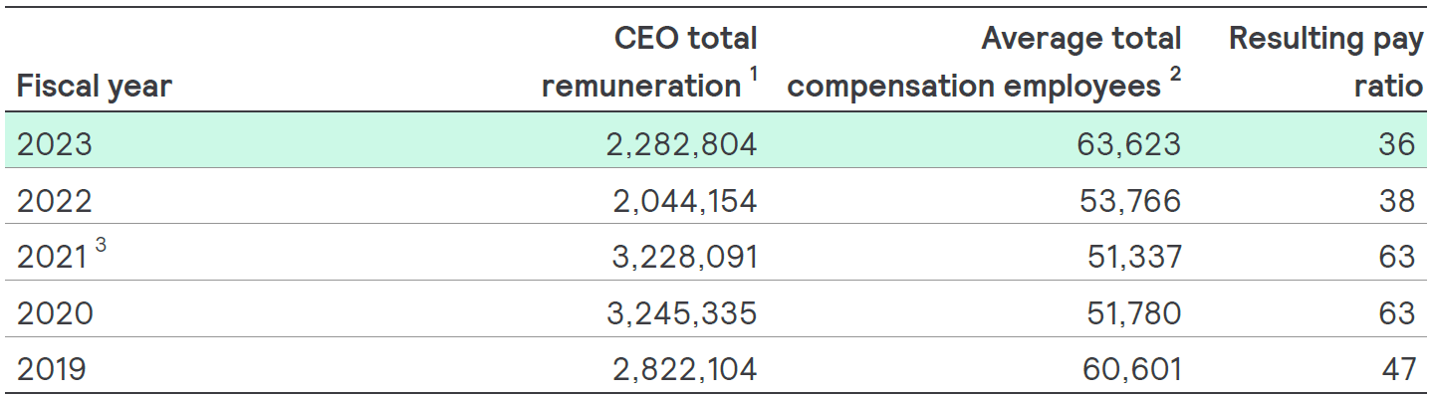Select CEO remuneration value 2,282,804
The image size is (1432, 396).
681,145
